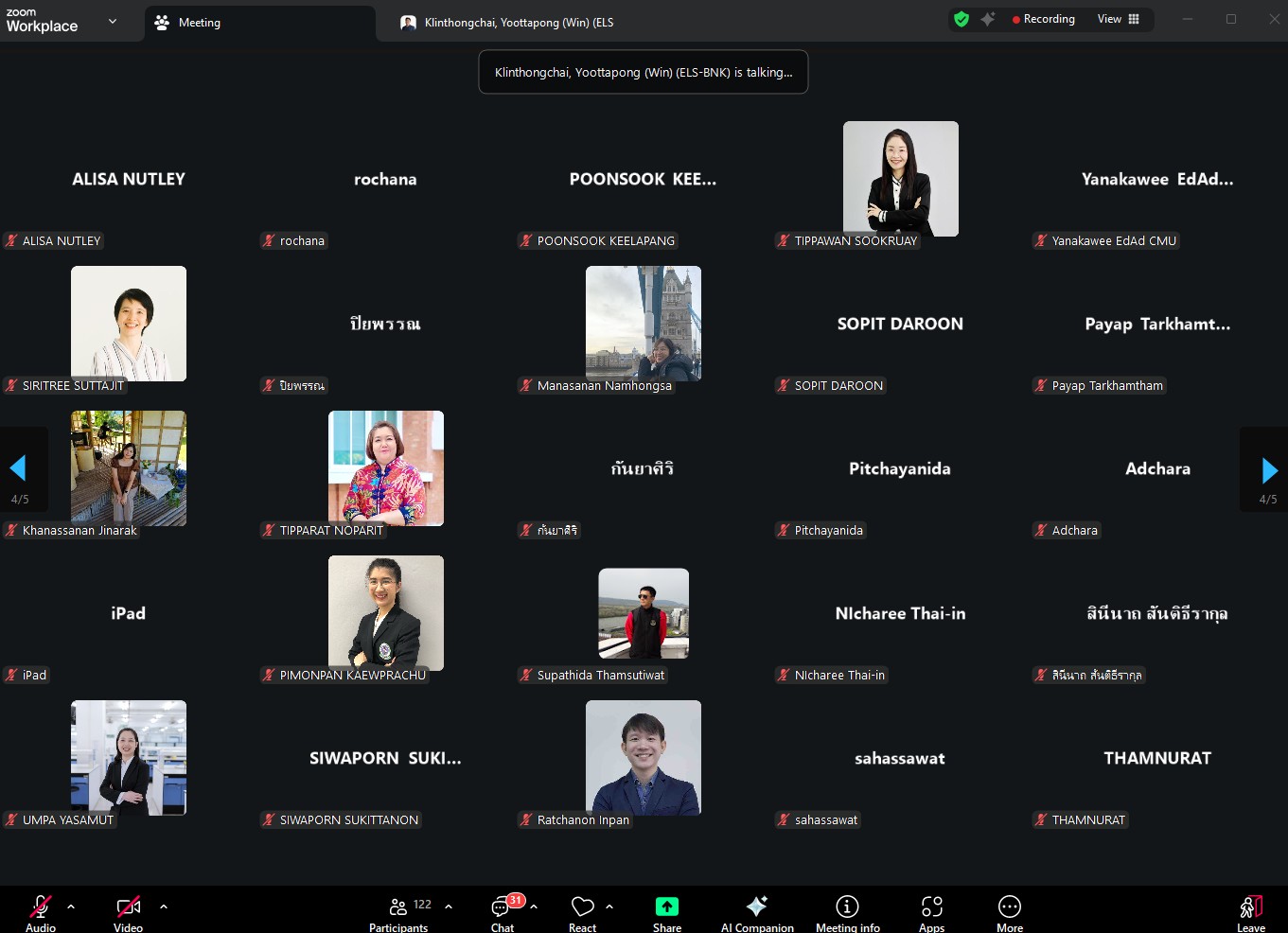Open Meeting info
1288x933 pixels.
(x=847, y=912)
